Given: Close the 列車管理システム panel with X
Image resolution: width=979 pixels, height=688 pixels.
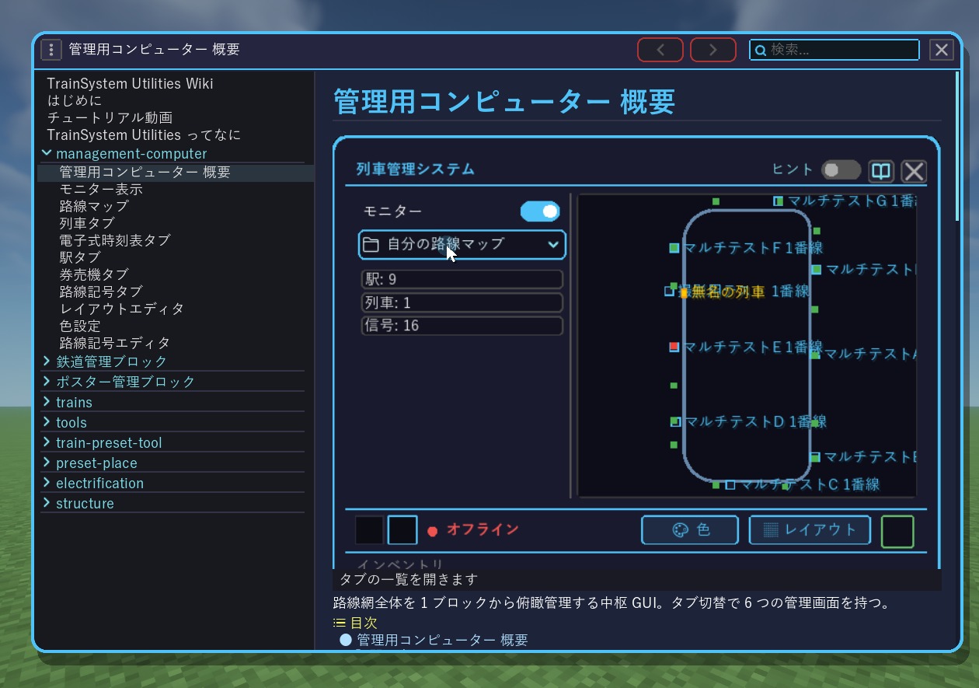Looking at the screenshot, I should coord(914,171).
